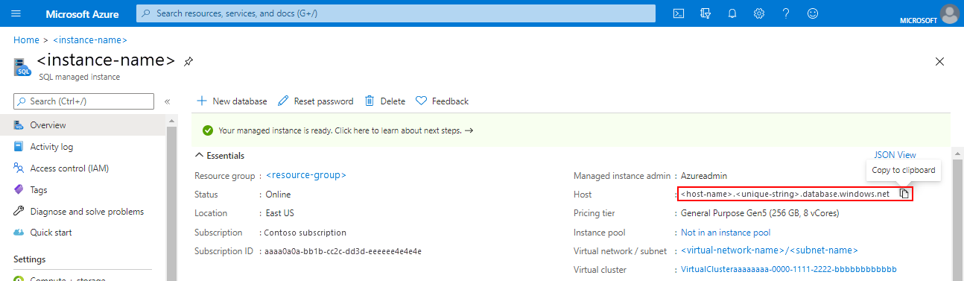Open the account avatar menu
Image resolution: width=964 pixels, height=281 pixels.
pyautogui.click(x=949, y=13)
